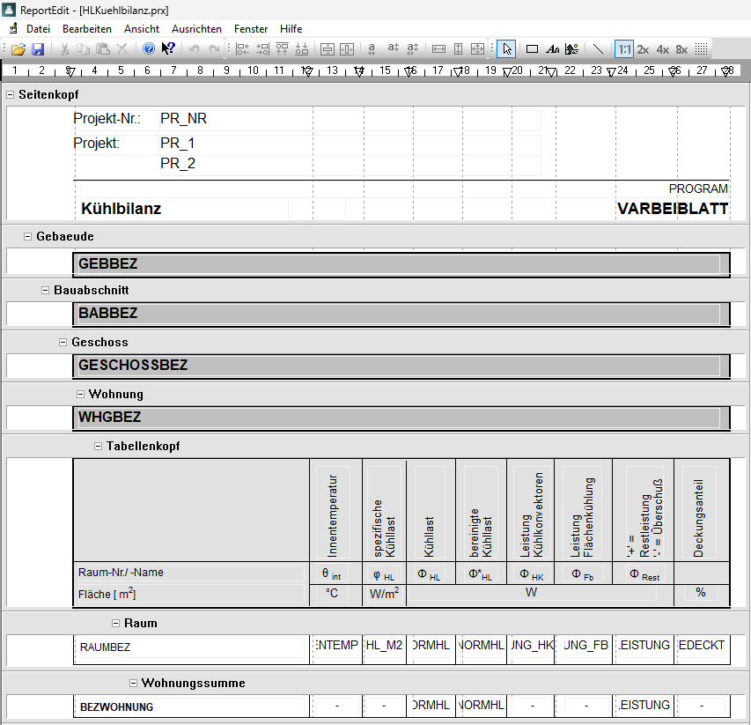Select the PR_1 field

tap(350, 144)
